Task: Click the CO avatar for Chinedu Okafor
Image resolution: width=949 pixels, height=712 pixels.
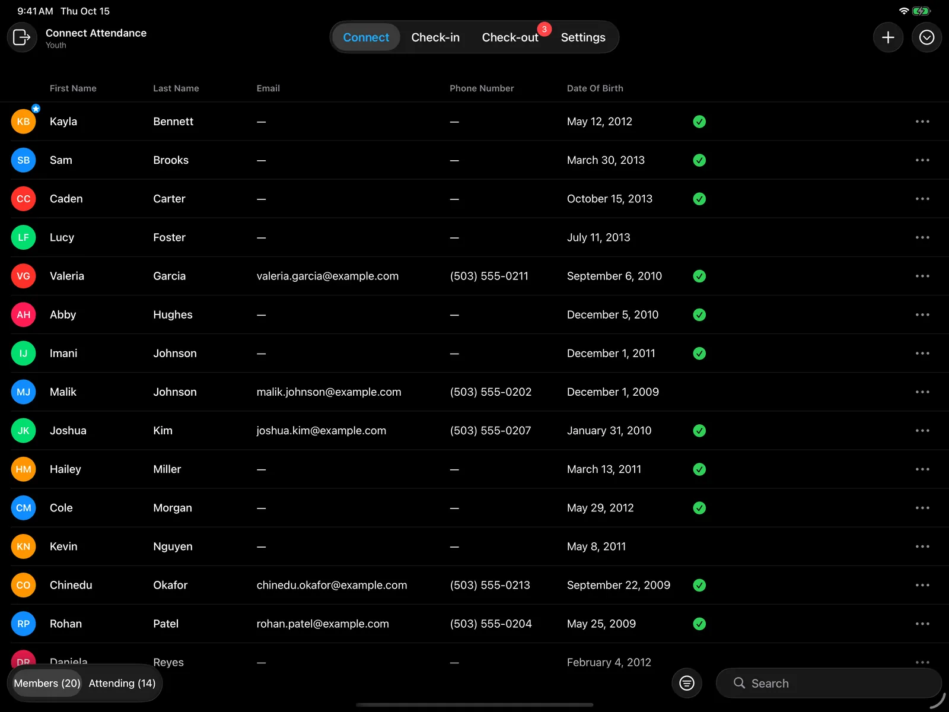Action: 24,585
